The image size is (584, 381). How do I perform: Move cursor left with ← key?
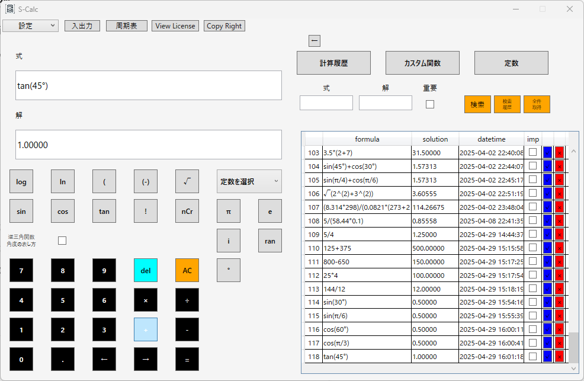(x=104, y=359)
